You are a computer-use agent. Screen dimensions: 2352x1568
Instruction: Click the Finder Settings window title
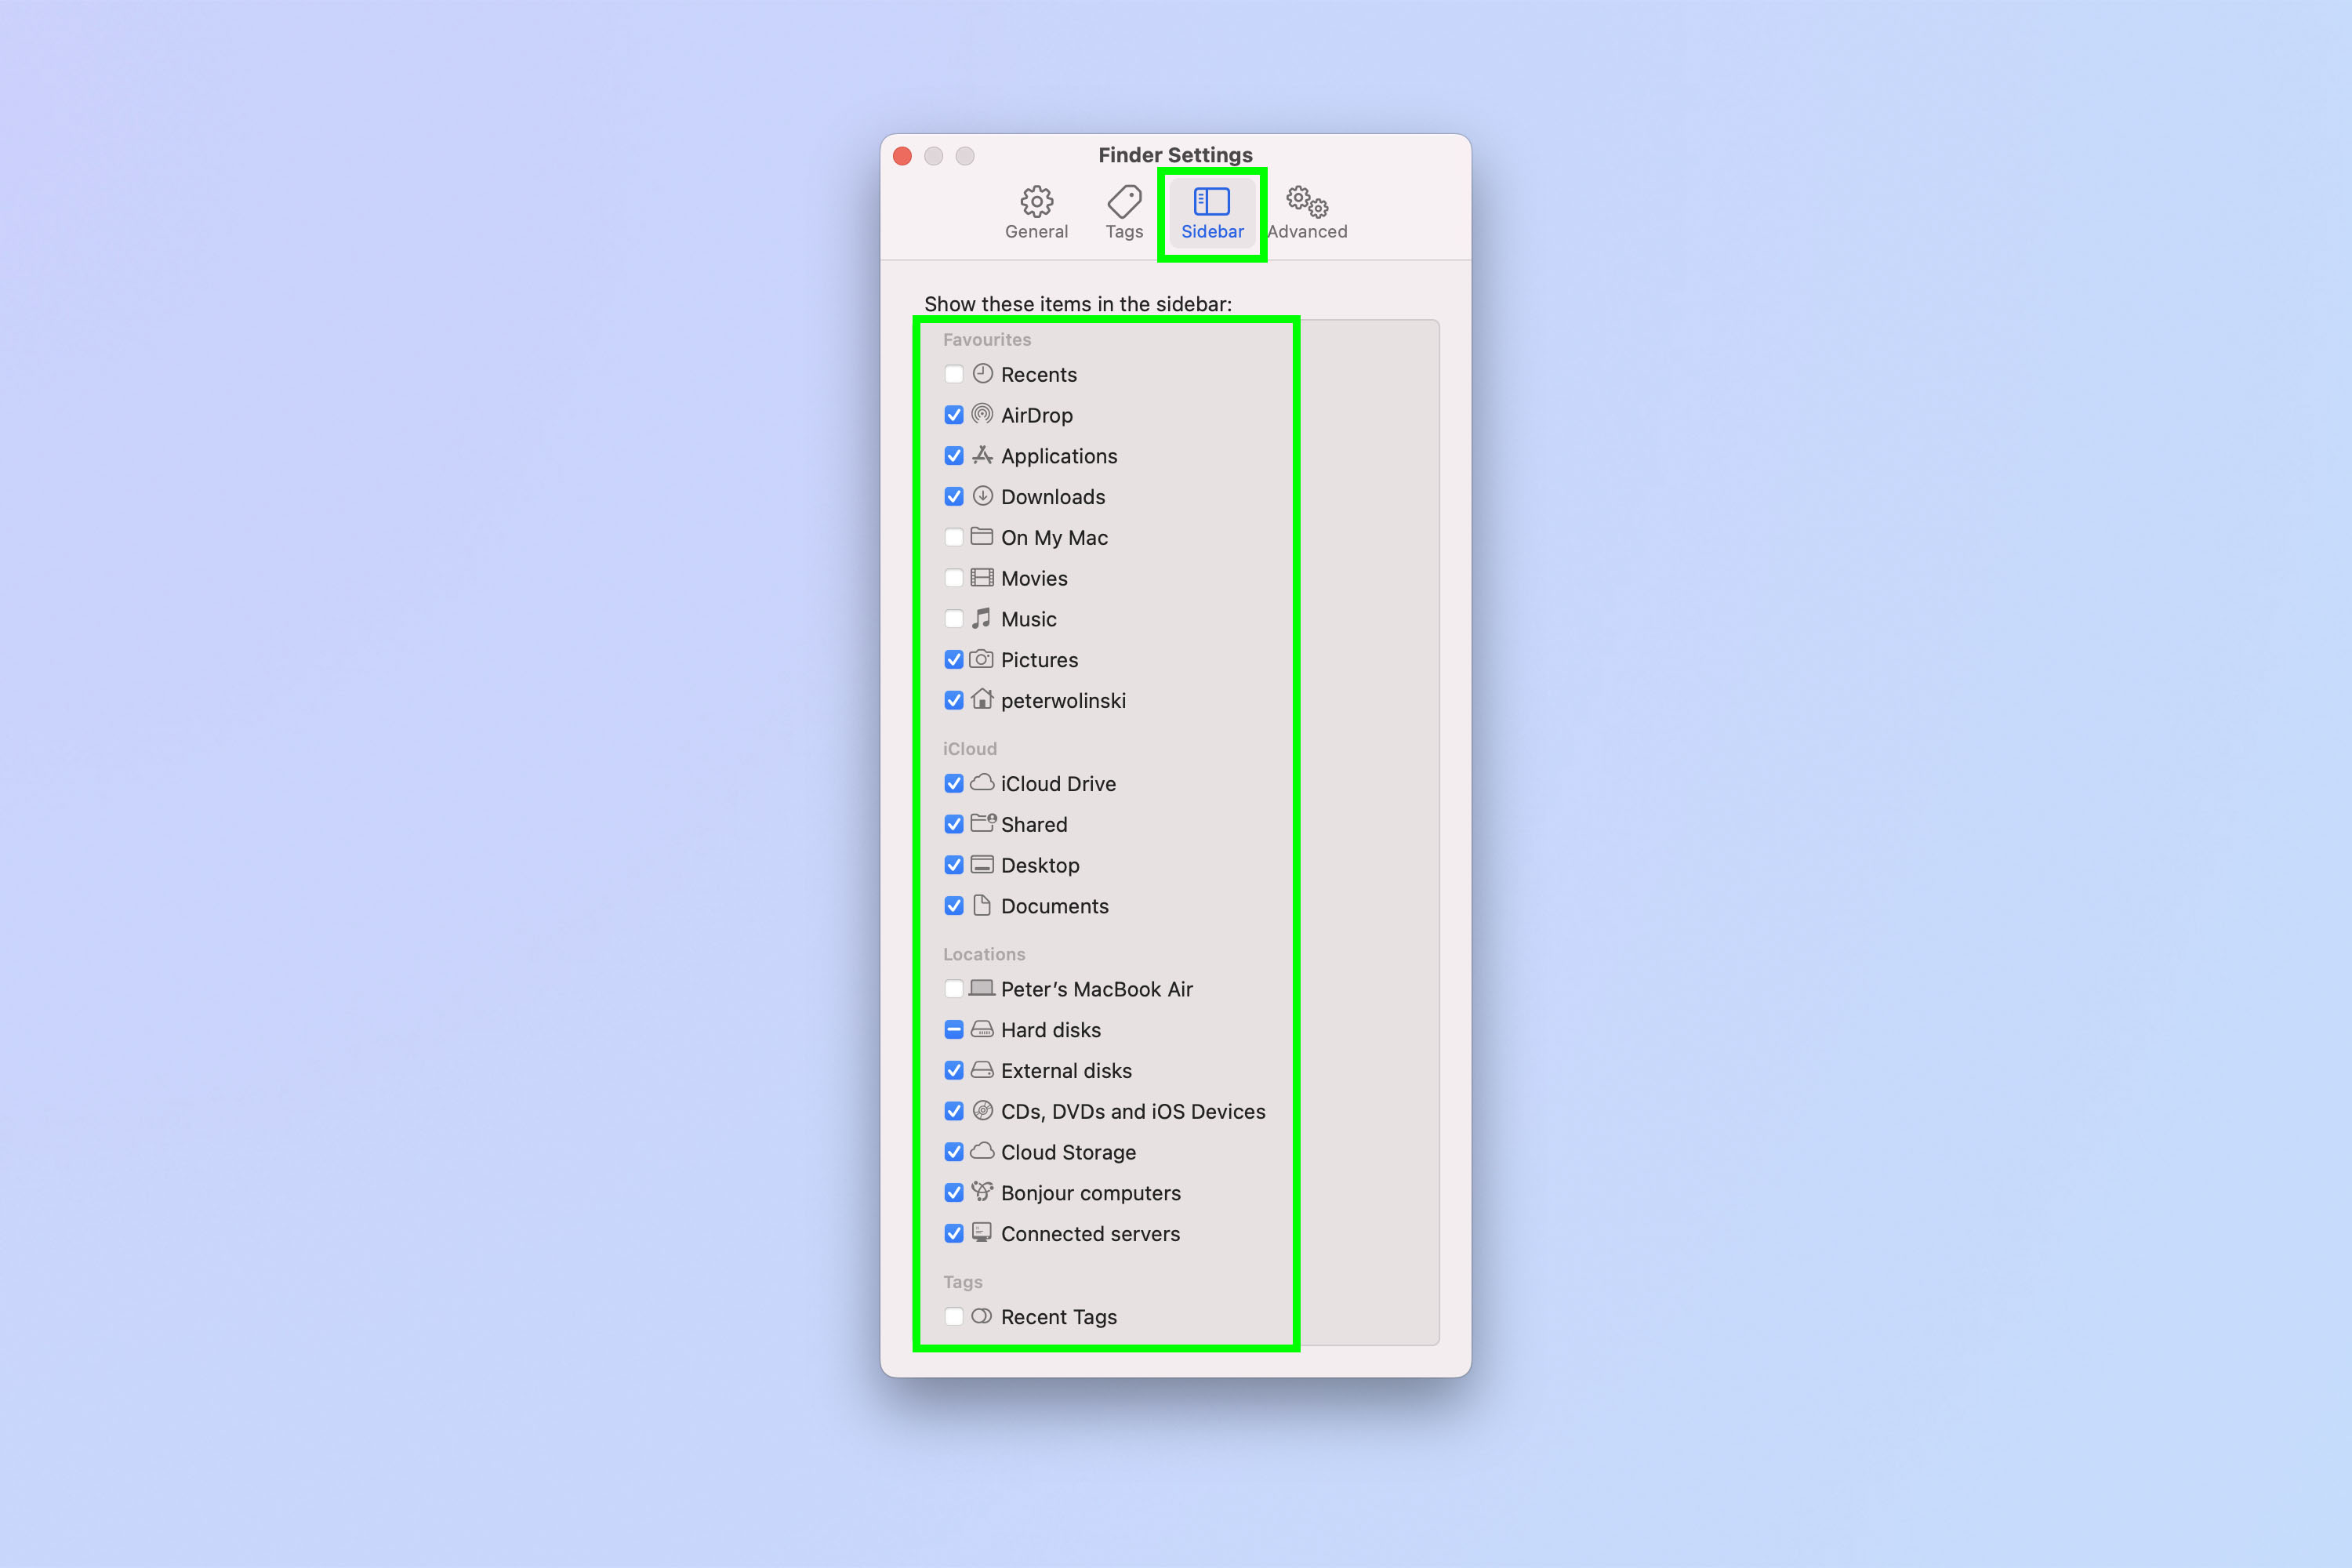(x=1175, y=155)
